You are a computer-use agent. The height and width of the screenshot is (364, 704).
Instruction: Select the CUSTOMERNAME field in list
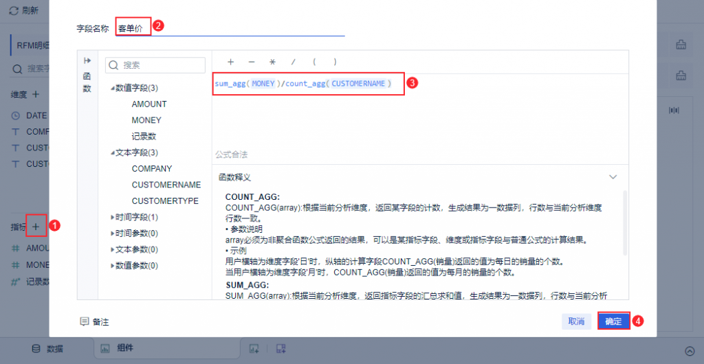pyautogui.click(x=166, y=185)
